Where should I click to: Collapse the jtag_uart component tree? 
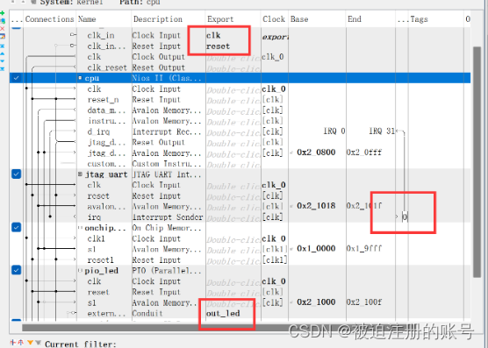[x=80, y=174]
